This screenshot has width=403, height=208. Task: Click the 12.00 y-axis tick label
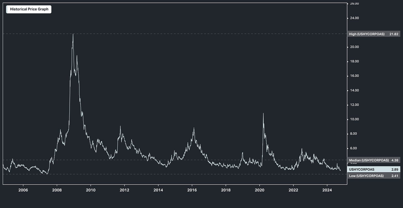(355, 105)
